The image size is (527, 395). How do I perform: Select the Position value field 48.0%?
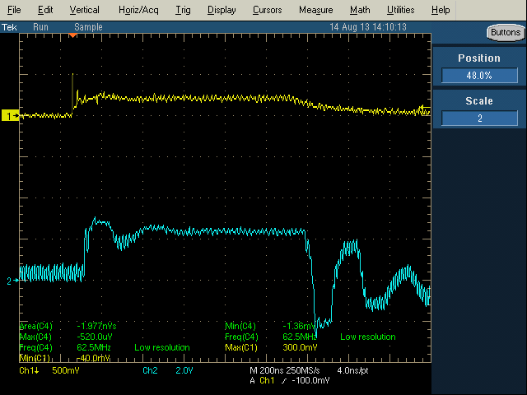click(x=479, y=75)
